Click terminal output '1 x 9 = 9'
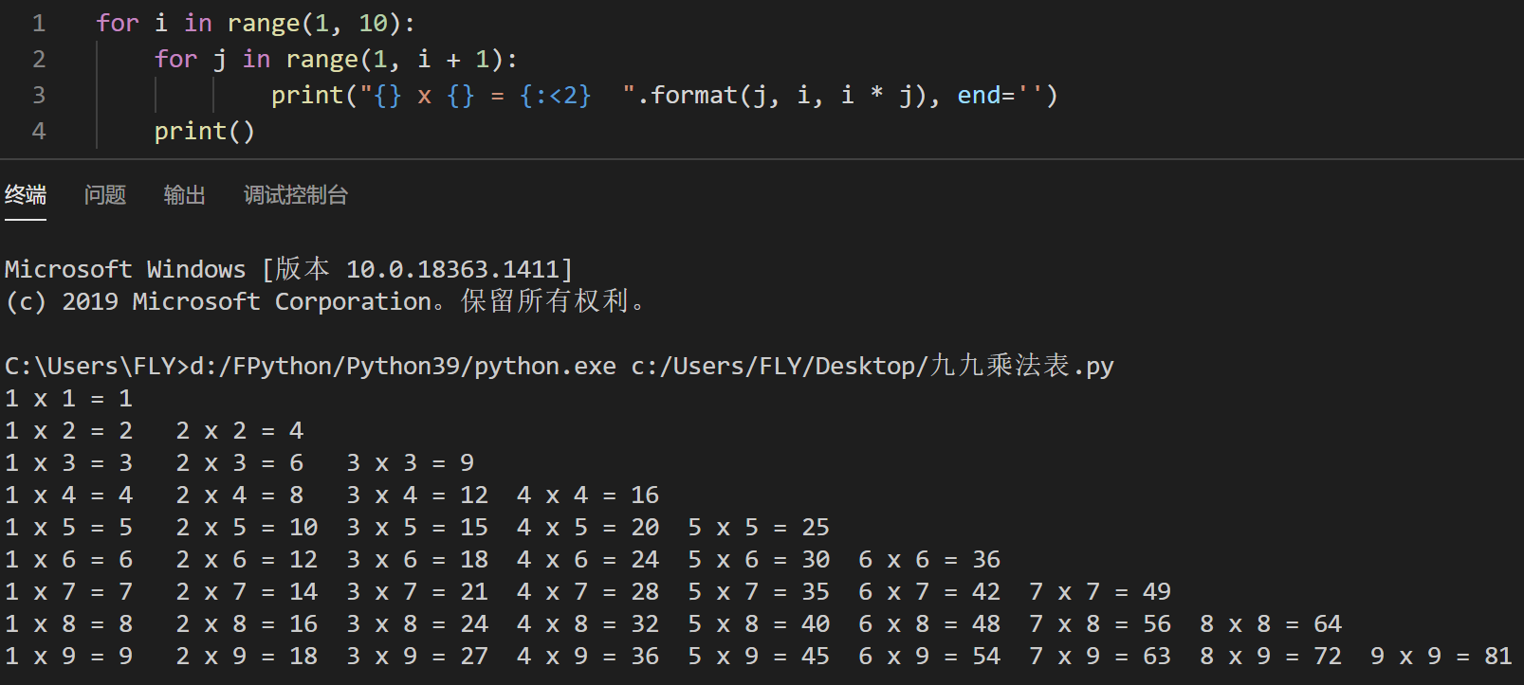The image size is (1524, 685). [x=69, y=656]
